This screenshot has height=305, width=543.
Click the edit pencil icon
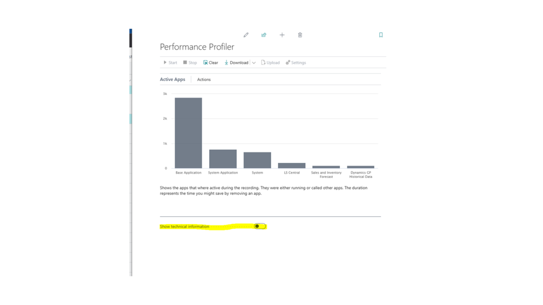[246, 35]
